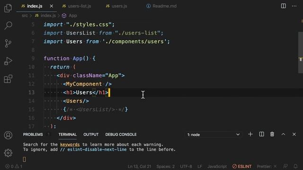Click errors and warnings status indicator
The height and width of the screenshot is (170, 303).
coord(14,166)
